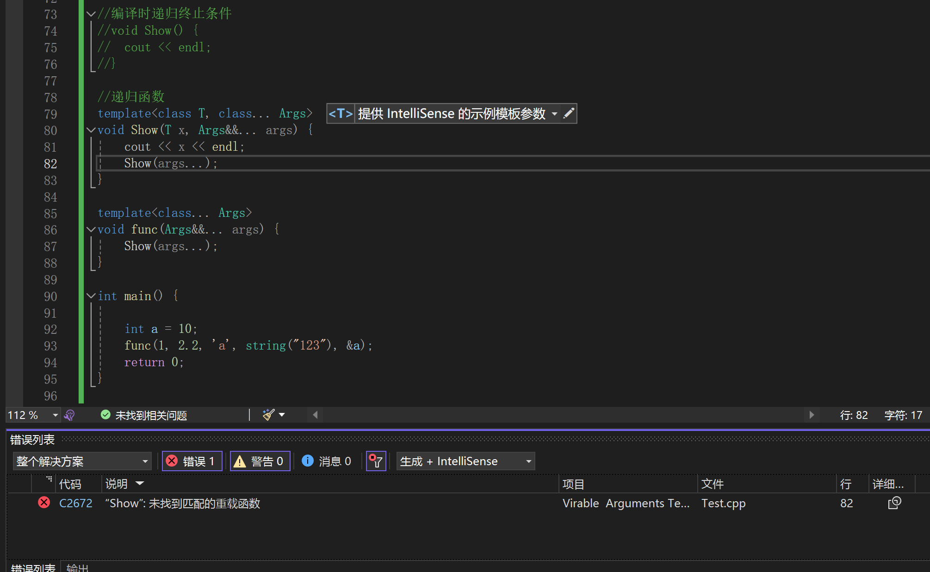
Task: Click the grouping icon left of 代码 column
Action: point(49,480)
